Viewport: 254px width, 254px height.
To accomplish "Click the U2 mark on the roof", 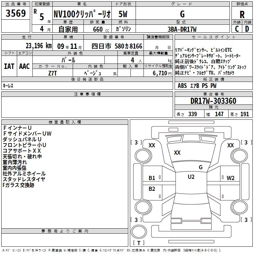I will coord(191,177).
